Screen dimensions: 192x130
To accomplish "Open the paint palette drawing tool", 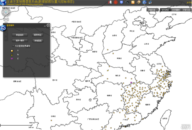I will (x=139, y=2).
